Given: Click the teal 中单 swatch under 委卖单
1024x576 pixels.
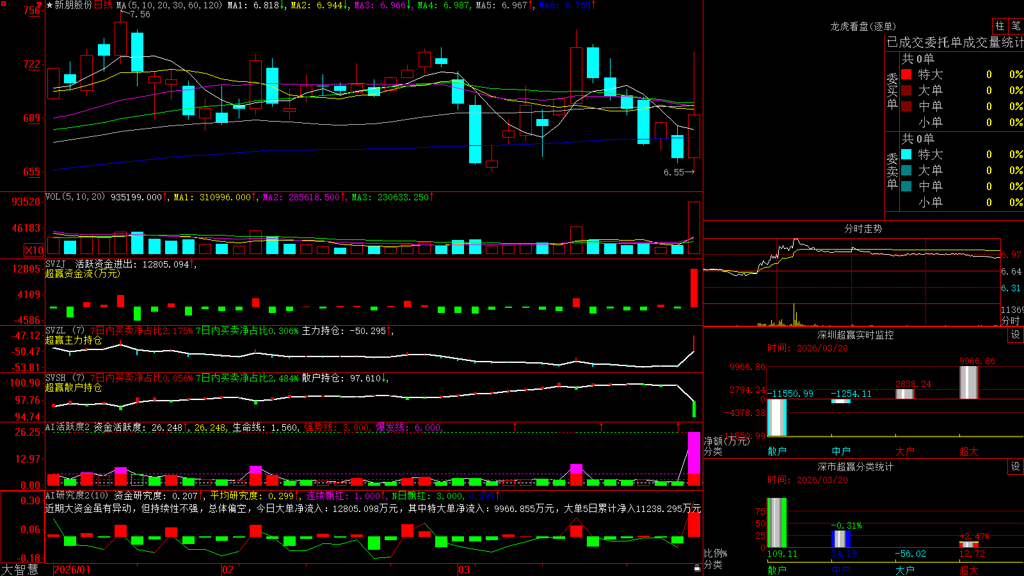Looking at the screenshot, I should click(906, 186).
